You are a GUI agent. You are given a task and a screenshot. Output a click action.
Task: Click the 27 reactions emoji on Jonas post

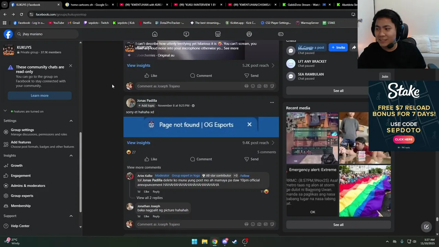(x=129, y=152)
